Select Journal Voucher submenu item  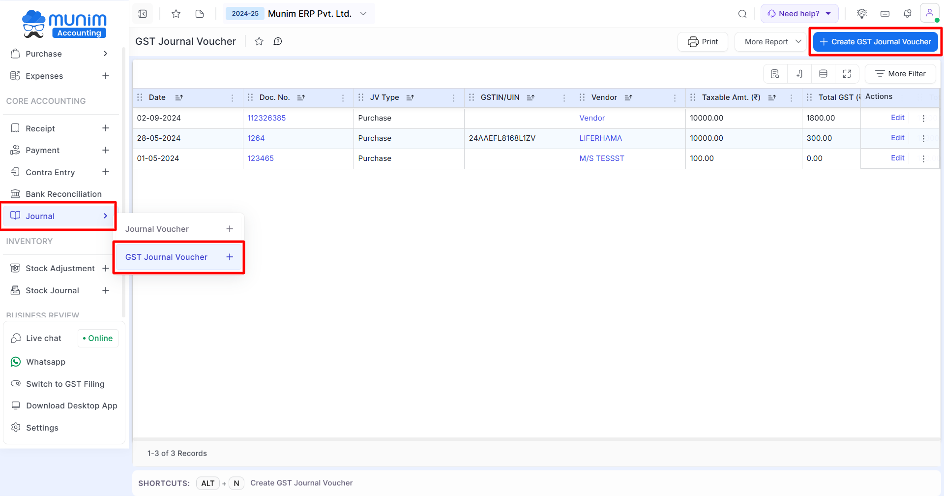click(x=157, y=229)
